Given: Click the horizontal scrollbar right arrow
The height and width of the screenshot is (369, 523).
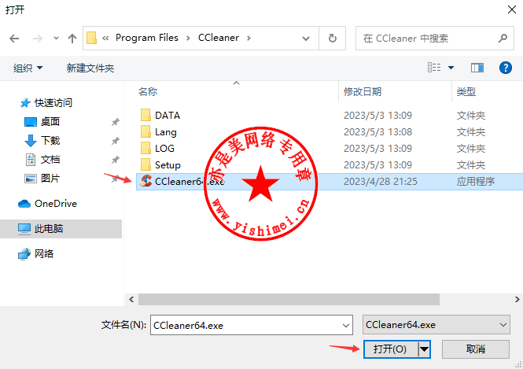Looking at the screenshot, I should point(517,299).
